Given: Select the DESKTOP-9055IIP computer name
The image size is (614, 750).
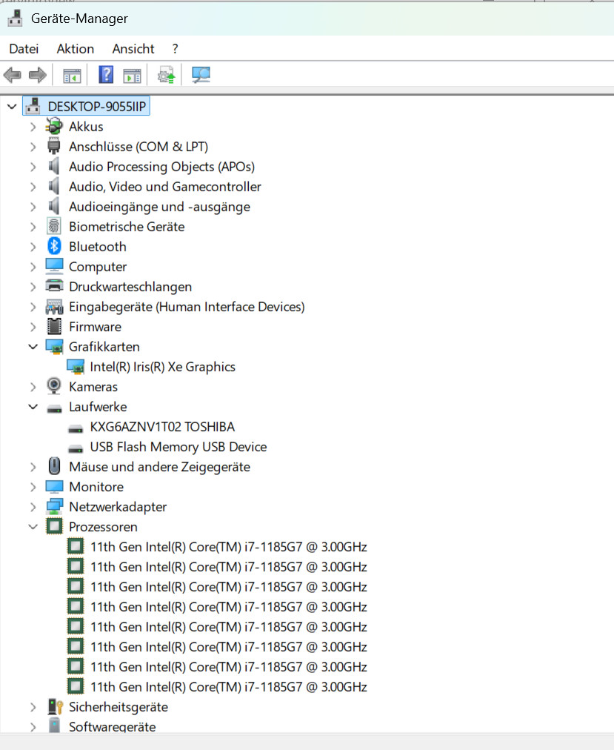Looking at the screenshot, I should (x=97, y=106).
